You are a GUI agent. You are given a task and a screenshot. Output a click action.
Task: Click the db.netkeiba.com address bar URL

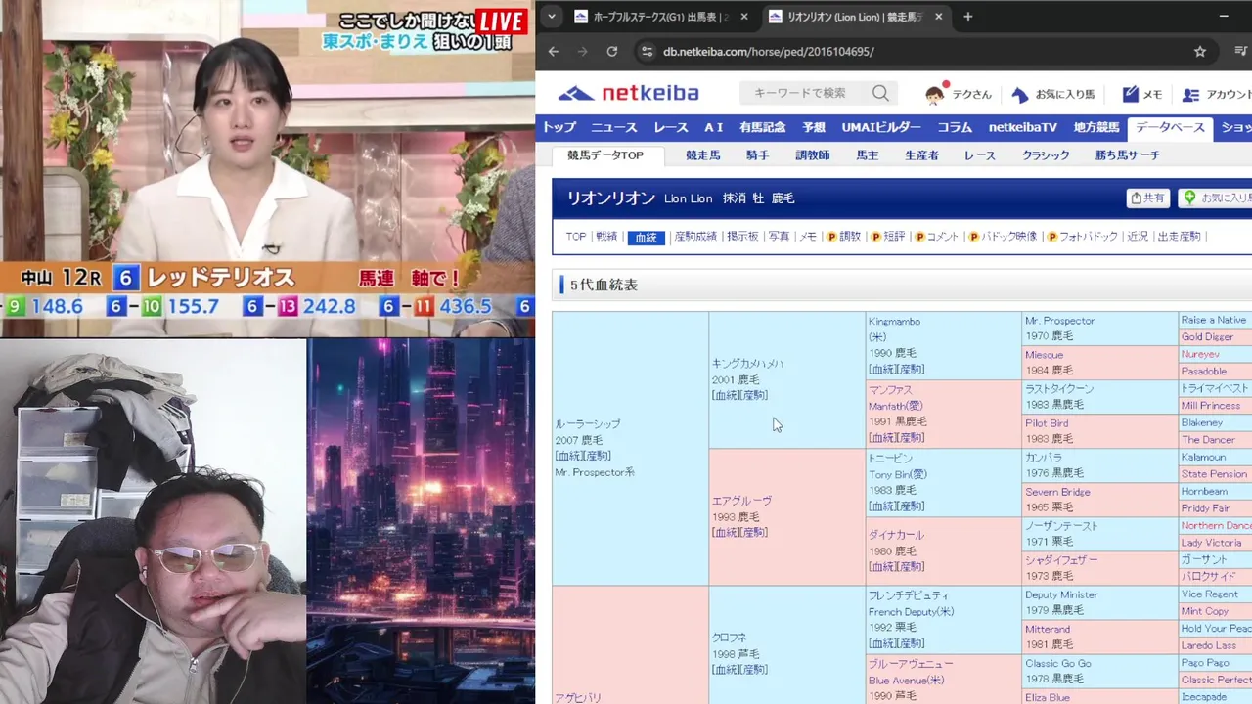click(769, 51)
